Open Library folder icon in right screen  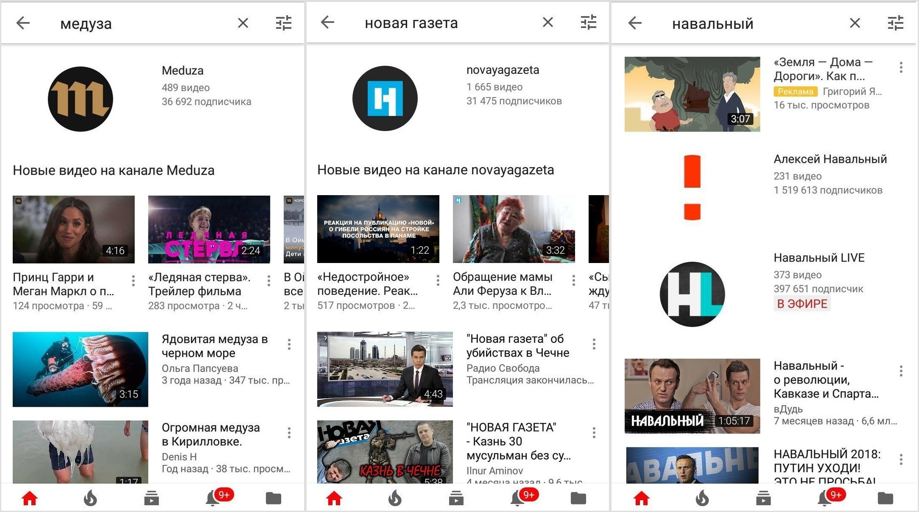point(885,498)
